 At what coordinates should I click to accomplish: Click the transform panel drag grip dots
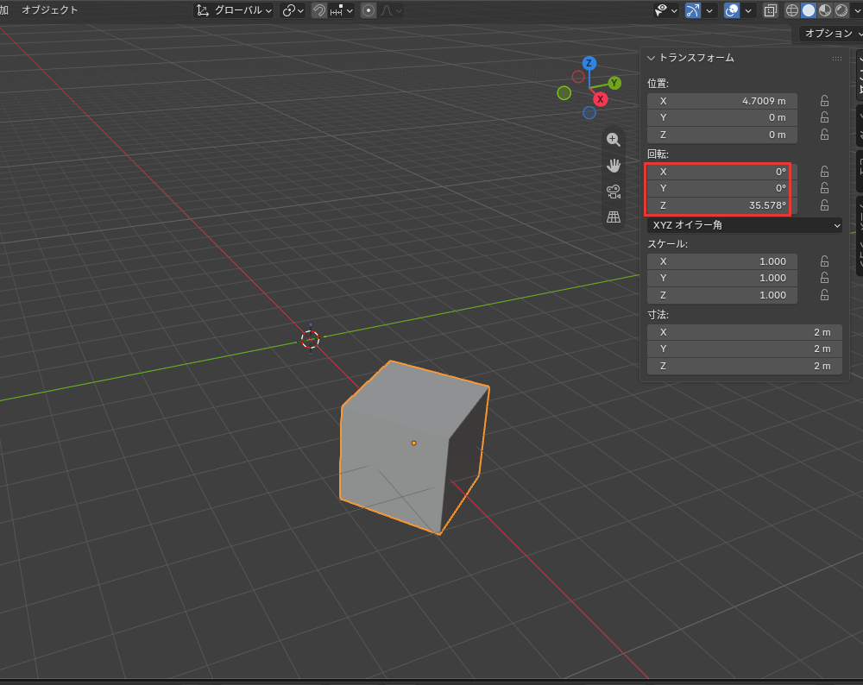(x=836, y=59)
